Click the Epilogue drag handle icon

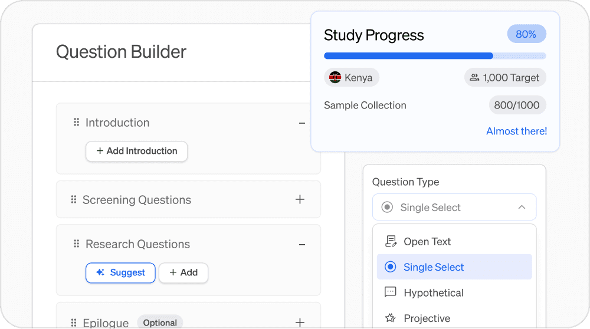74,323
